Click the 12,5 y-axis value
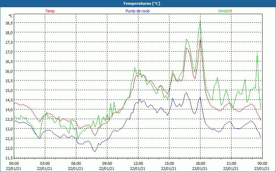276x172 pixels. click(9, 139)
